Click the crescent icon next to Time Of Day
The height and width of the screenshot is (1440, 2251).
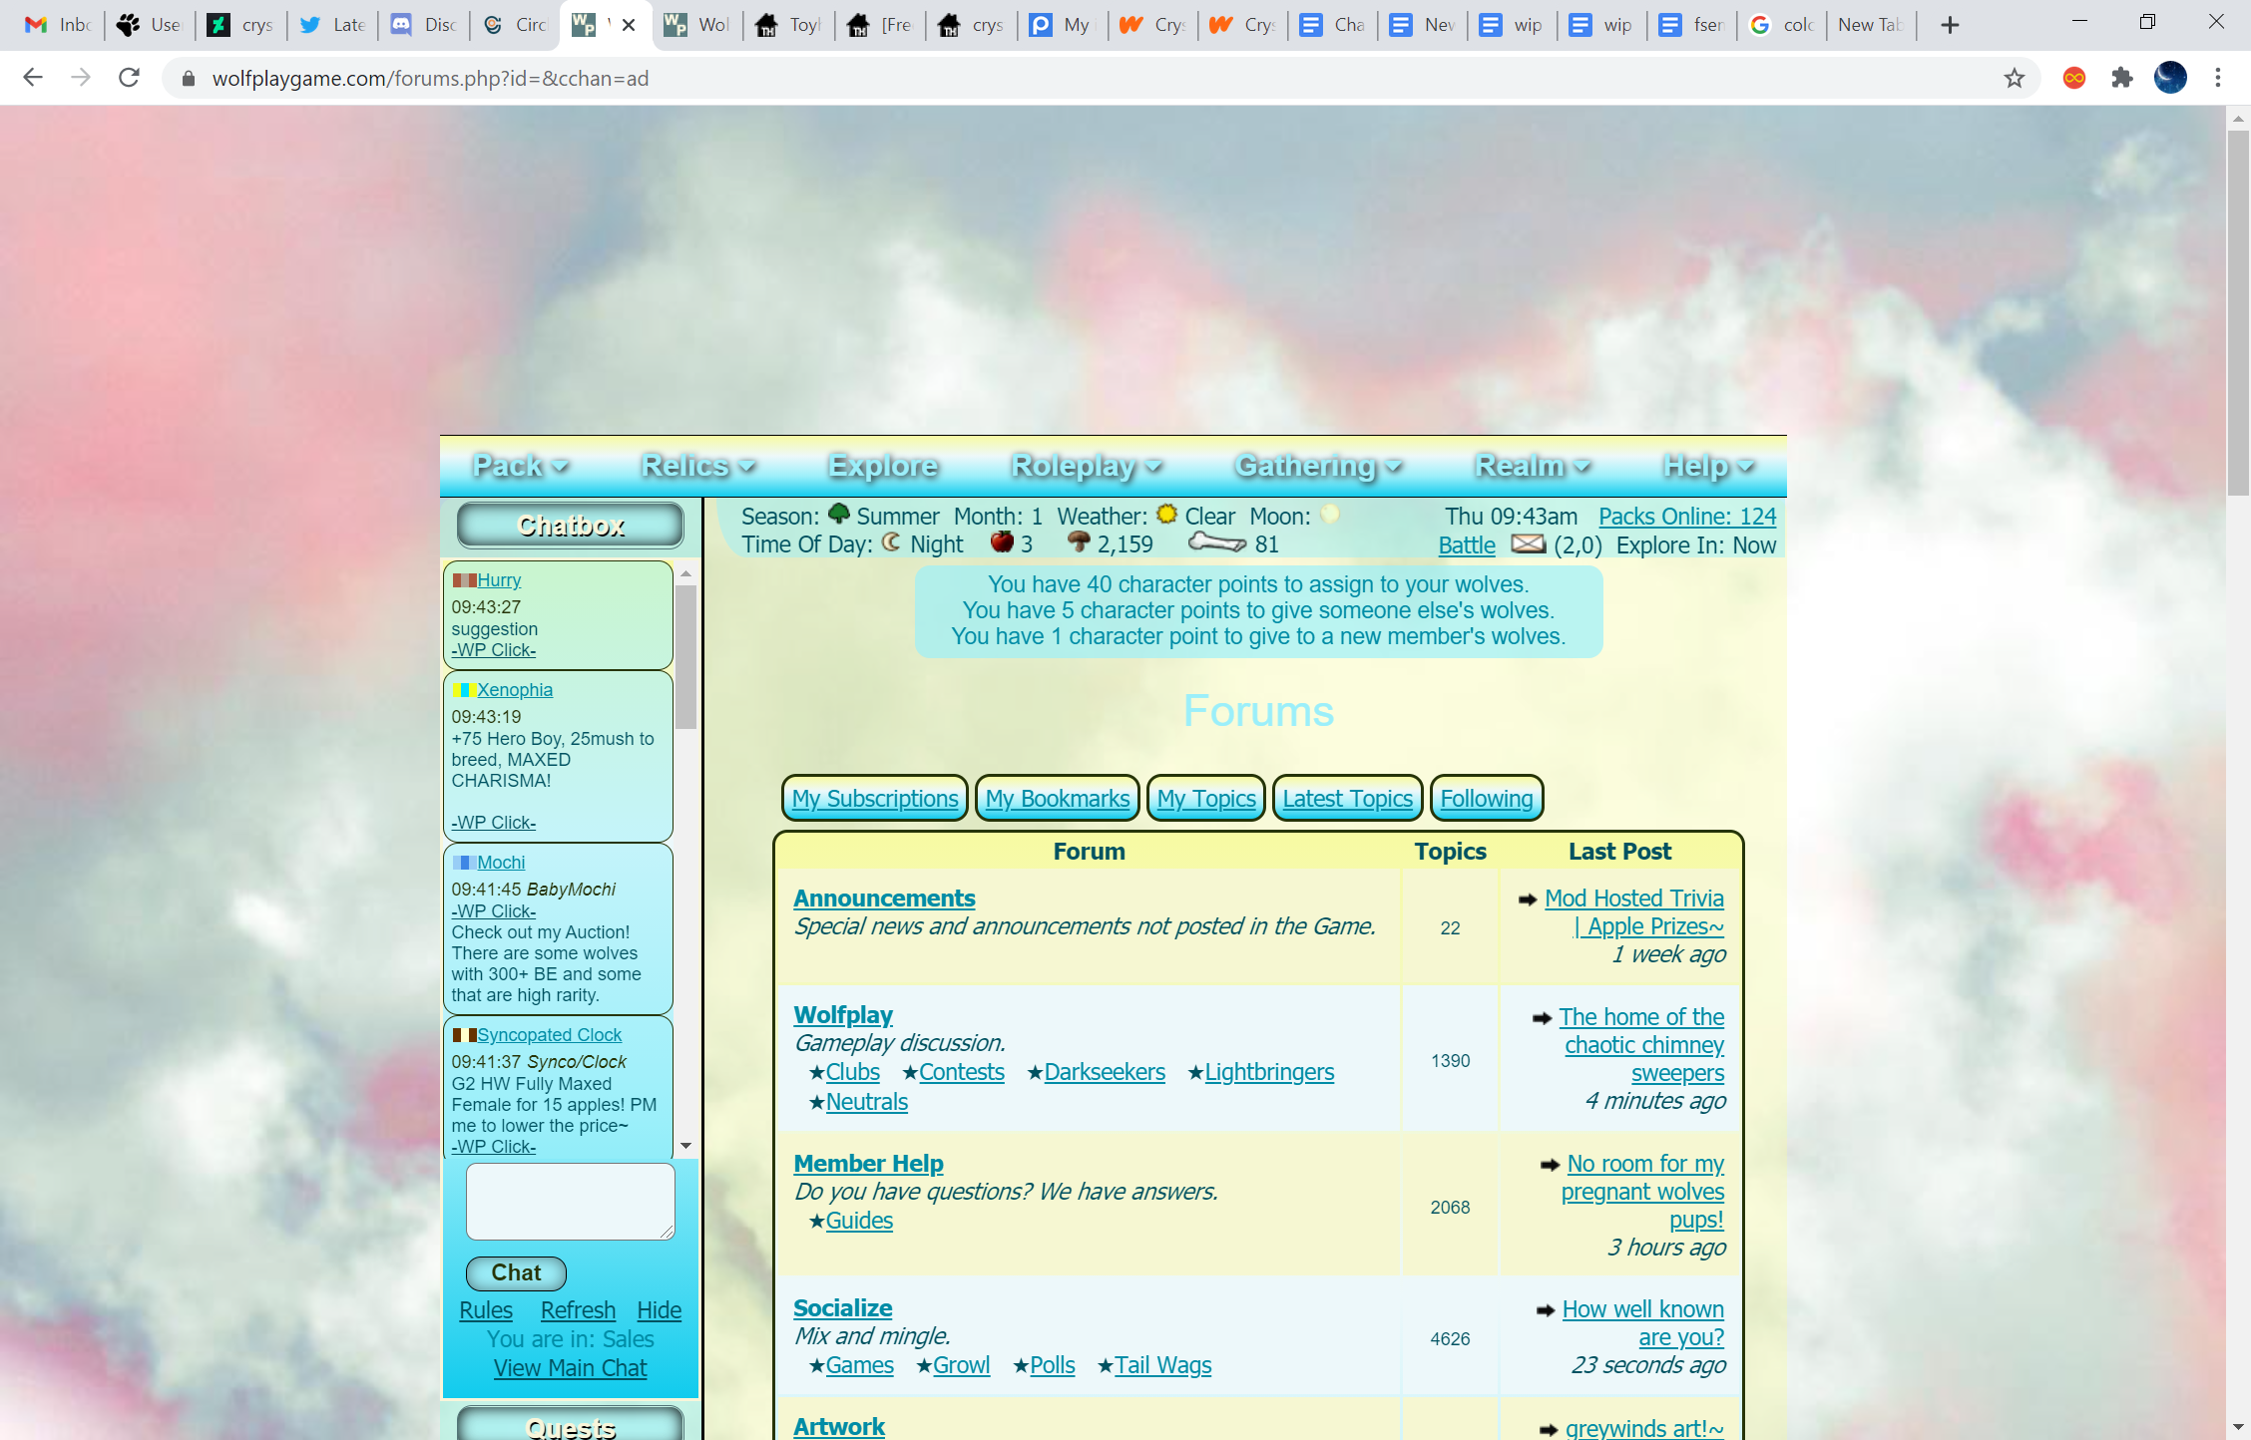coord(891,543)
